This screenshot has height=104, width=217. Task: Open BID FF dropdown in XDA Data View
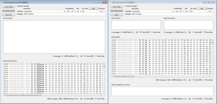point(184,11)
